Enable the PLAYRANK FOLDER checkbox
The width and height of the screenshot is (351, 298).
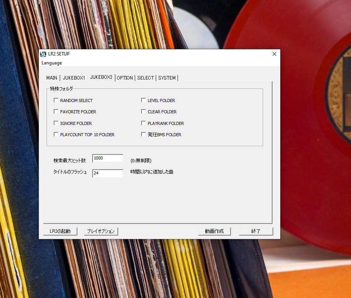(x=143, y=123)
